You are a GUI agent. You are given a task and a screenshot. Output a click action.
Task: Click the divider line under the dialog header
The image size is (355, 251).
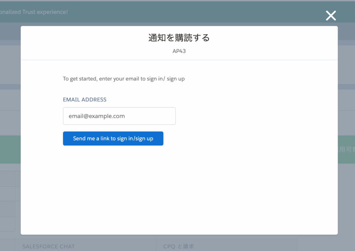pos(179,60)
